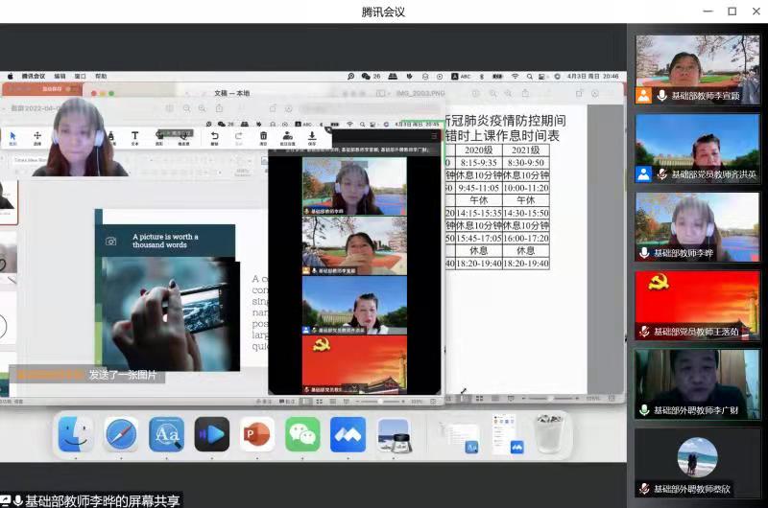Toggle microphone of 基础部外聘教师李广财
The height and width of the screenshot is (508, 768).
click(644, 410)
